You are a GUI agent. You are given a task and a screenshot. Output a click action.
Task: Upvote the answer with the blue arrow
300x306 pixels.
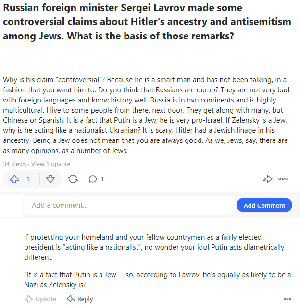point(14,179)
